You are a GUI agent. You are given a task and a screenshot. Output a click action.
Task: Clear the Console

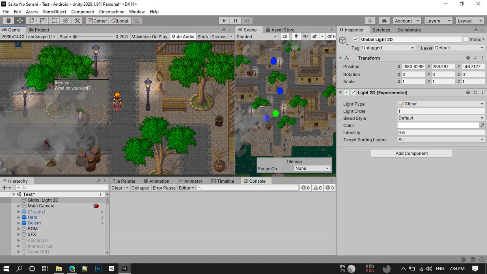117,188
